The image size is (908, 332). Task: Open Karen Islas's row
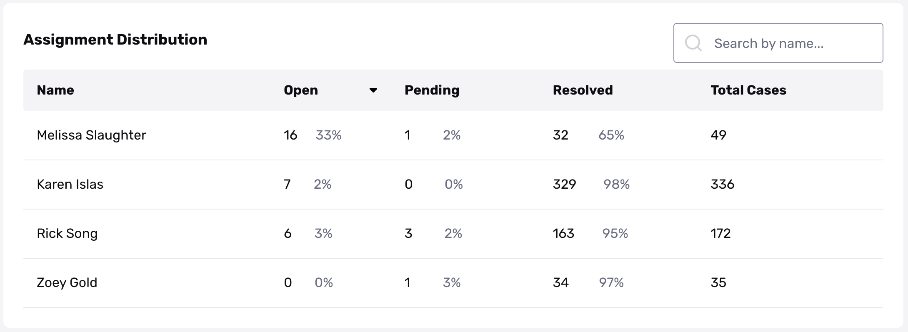click(x=453, y=185)
